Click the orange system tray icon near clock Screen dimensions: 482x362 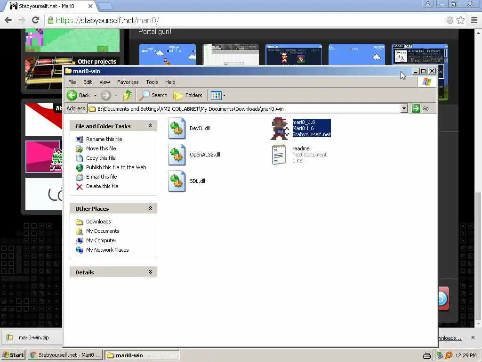pyautogui.click(x=449, y=355)
